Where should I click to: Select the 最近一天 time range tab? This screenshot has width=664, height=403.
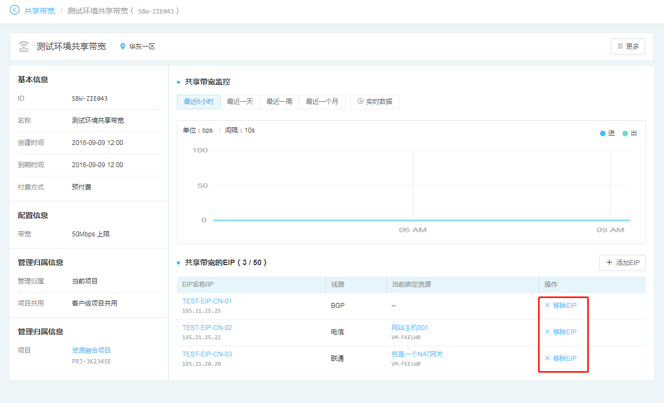(240, 102)
